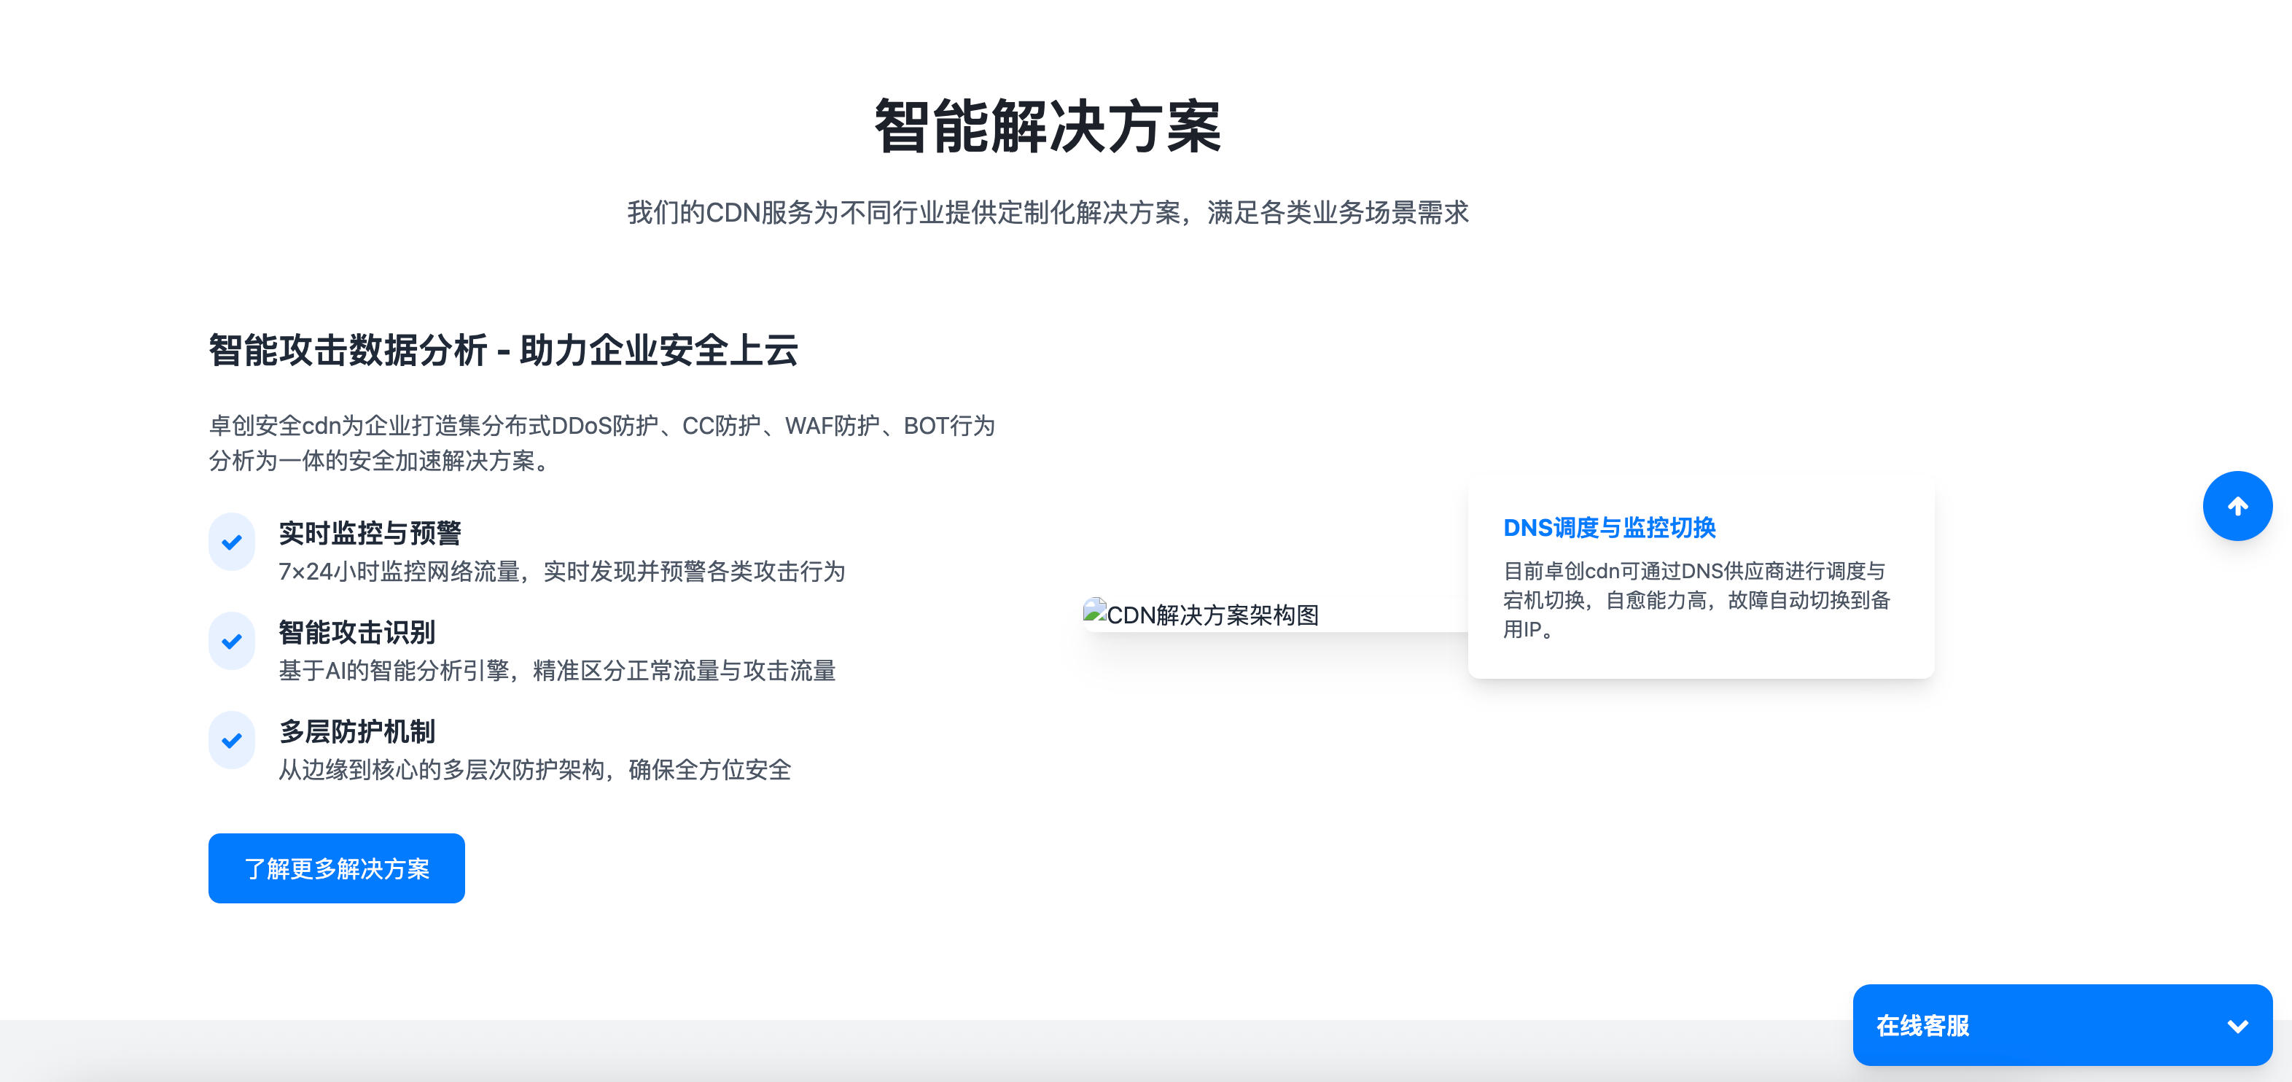Click paragraph starting 卓创安全cdn为企业打造
The width and height of the screenshot is (2292, 1082).
[x=601, y=443]
